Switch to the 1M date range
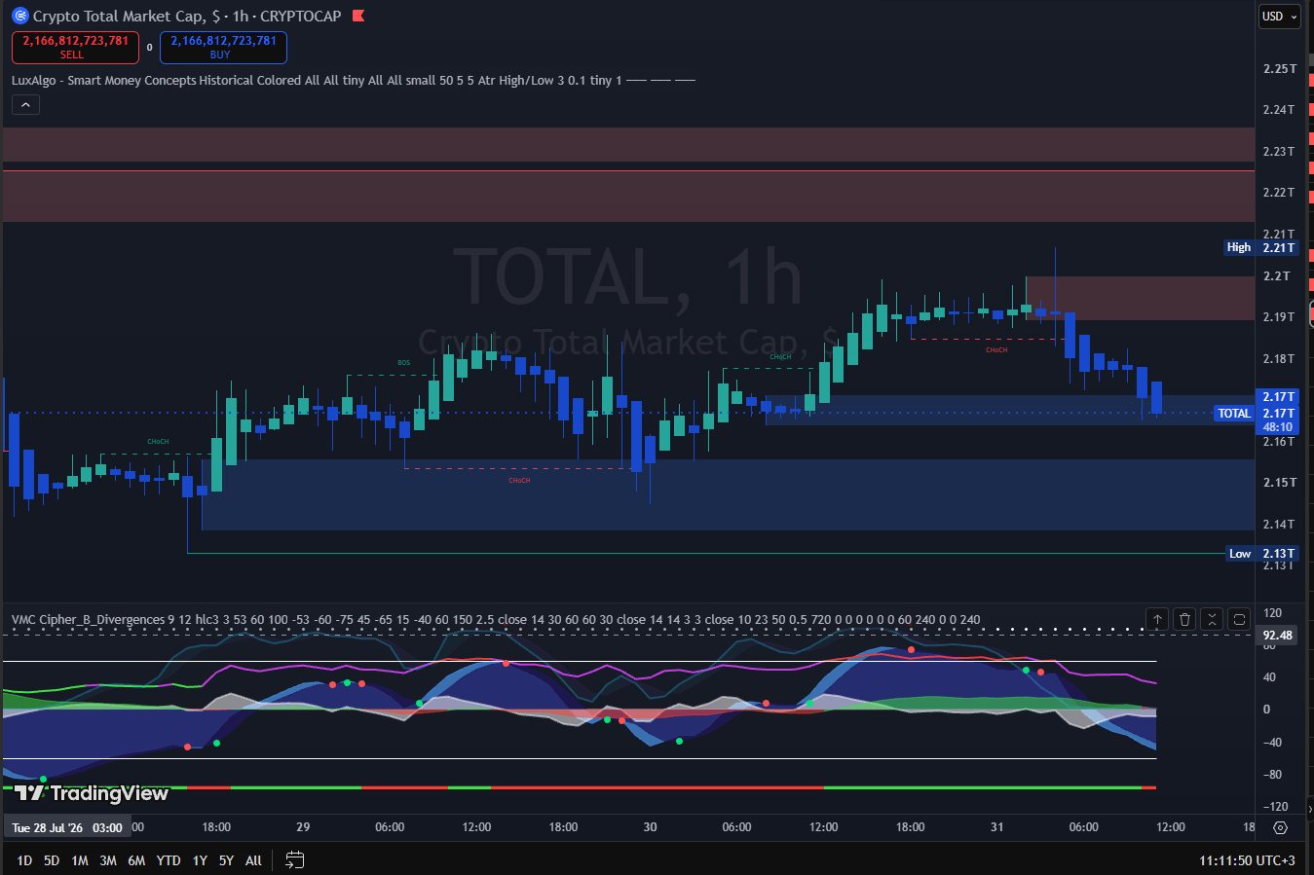 pyautogui.click(x=80, y=860)
